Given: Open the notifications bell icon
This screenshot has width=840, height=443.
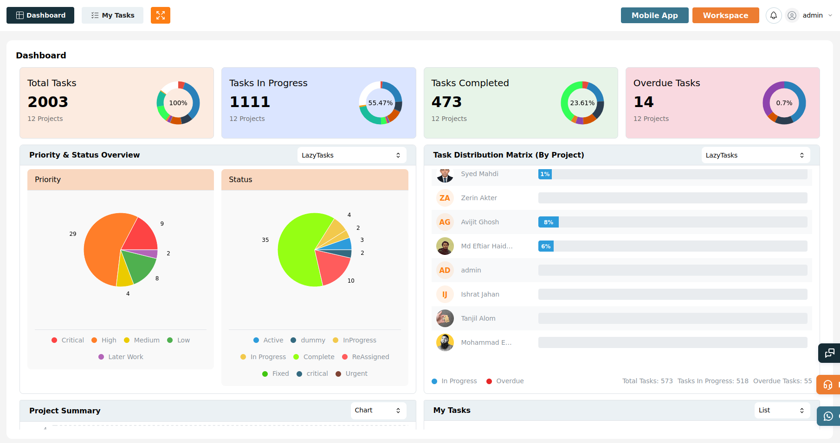Looking at the screenshot, I should [774, 15].
